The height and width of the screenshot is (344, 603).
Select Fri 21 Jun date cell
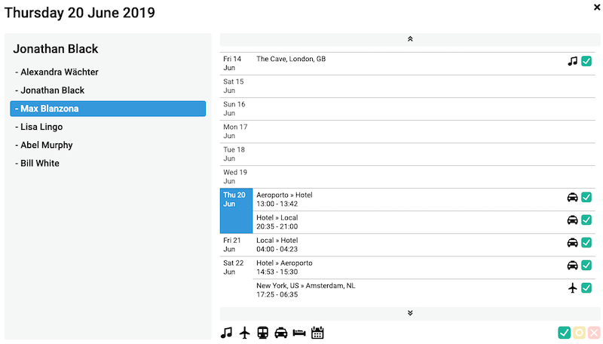(x=236, y=244)
